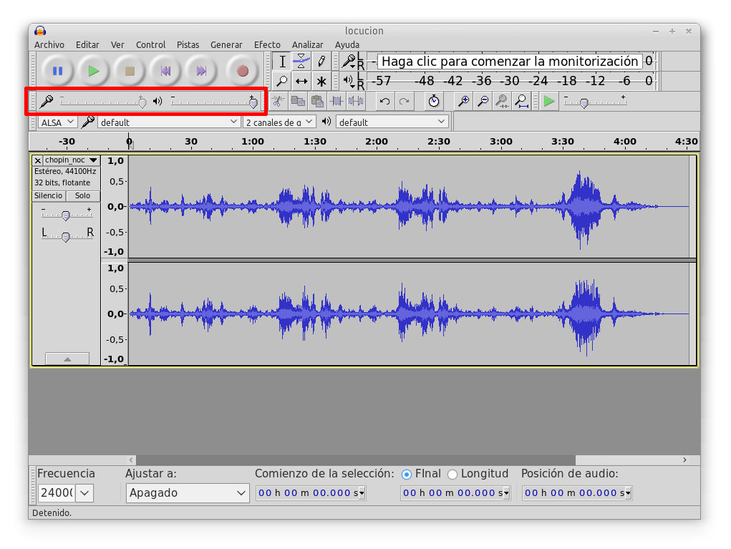This screenshot has width=731, height=549.
Task: Open the Generar menu
Action: [226, 45]
